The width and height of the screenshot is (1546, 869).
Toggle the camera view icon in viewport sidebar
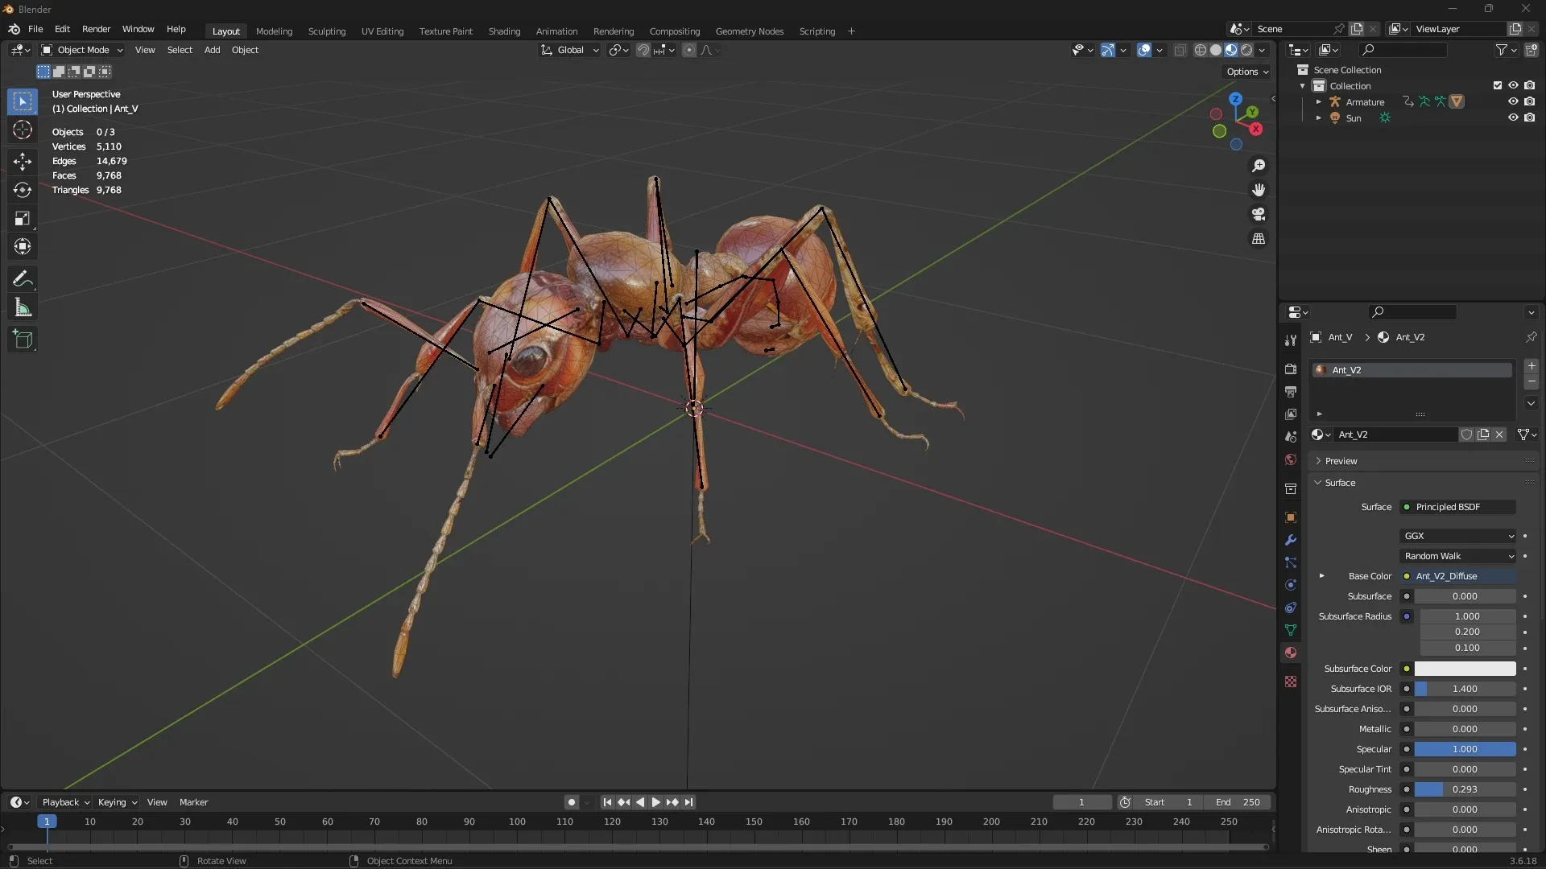coord(1259,214)
